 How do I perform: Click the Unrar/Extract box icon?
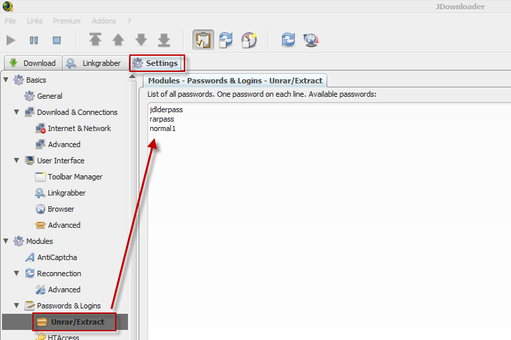point(42,322)
